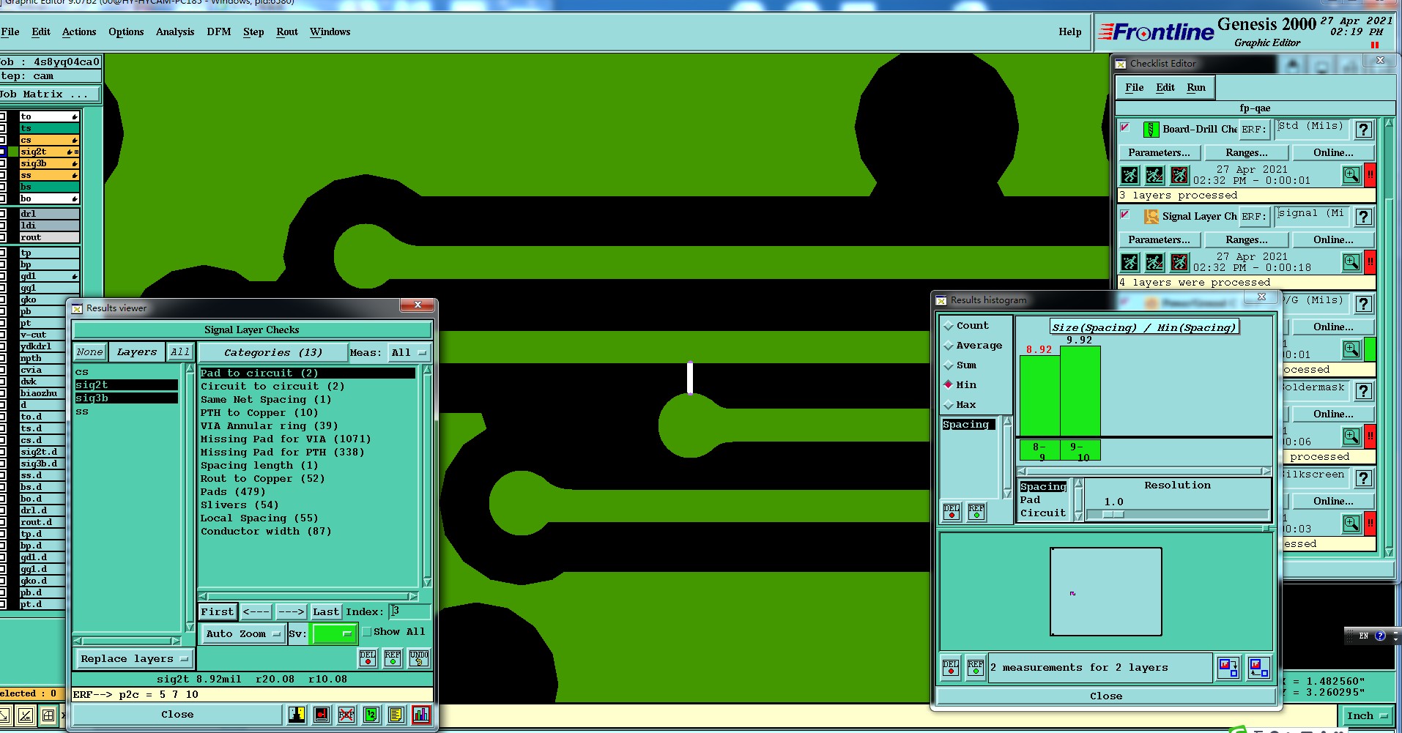
Task: Enable the Show All checkbox
Action: click(367, 632)
